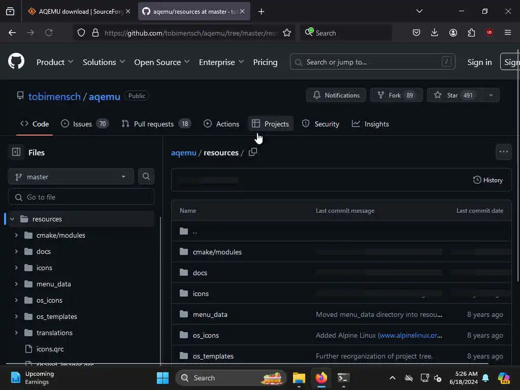Click the Sign in link
Viewport: 520px width, 390px height.
(479, 62)
